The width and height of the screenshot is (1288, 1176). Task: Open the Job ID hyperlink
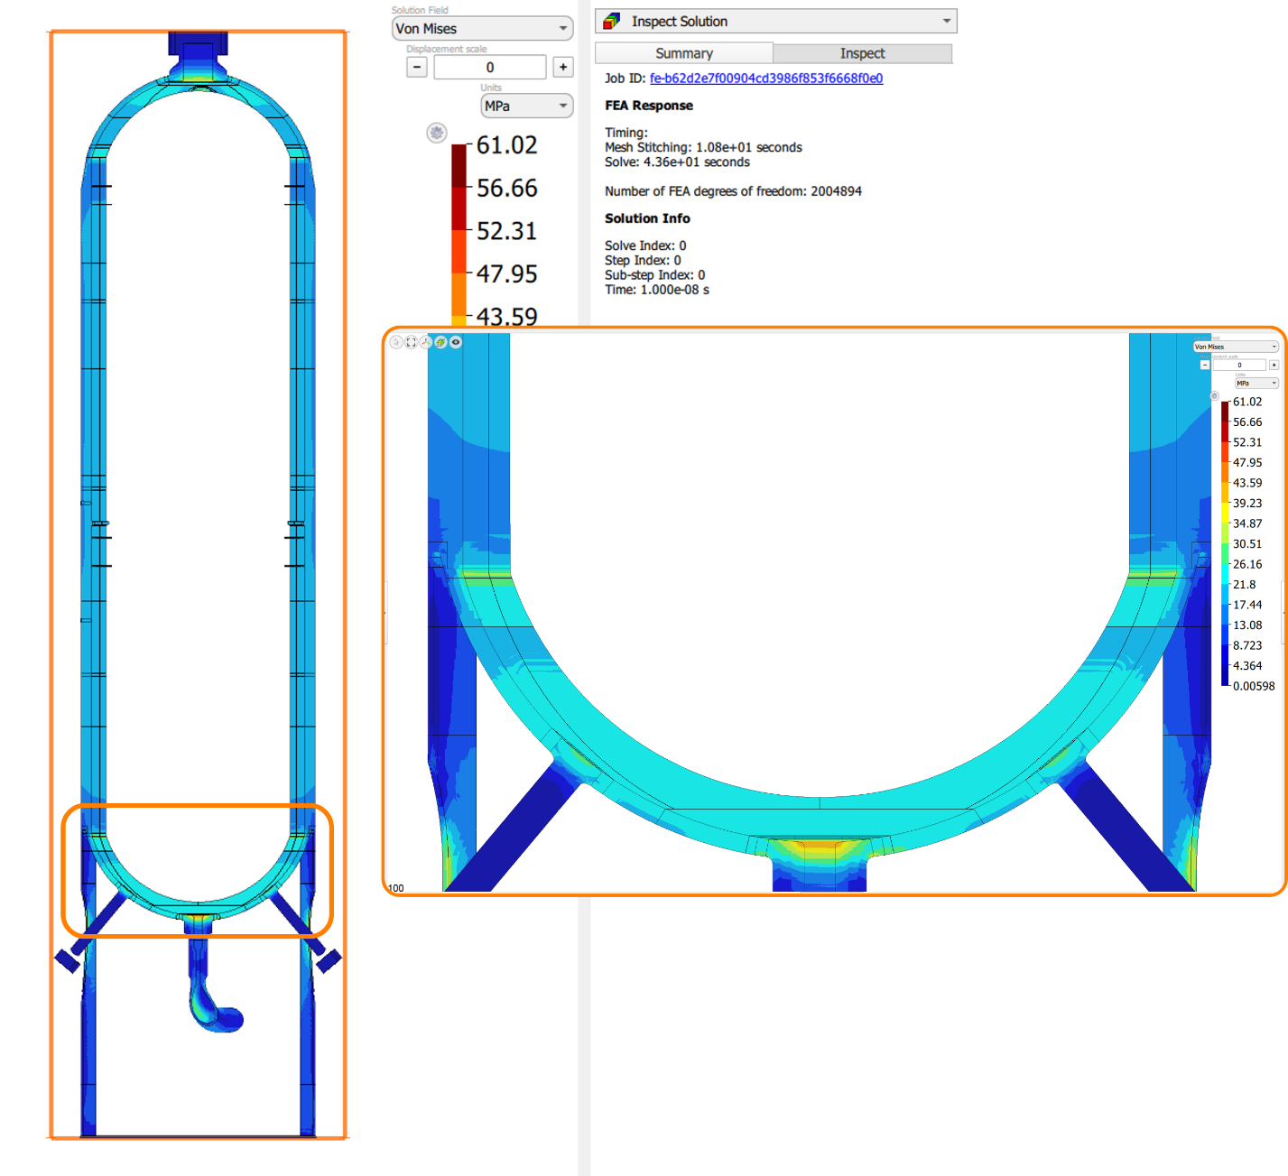point(766,79)
